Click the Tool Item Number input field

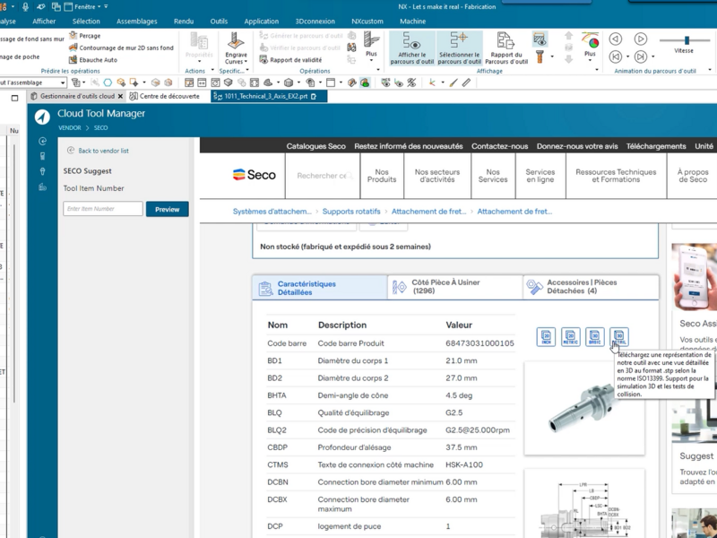tap(103, 209)
